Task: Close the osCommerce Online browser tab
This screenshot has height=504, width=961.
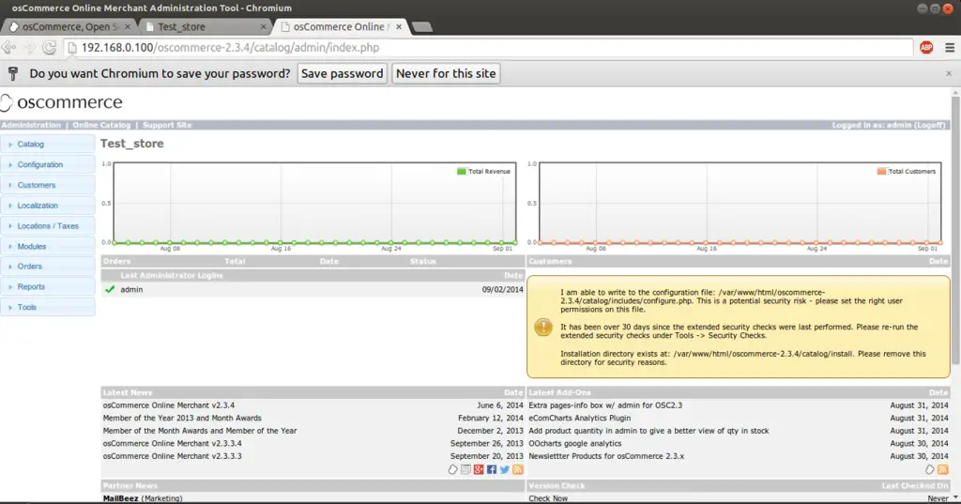Action: (x=399, y=26)
